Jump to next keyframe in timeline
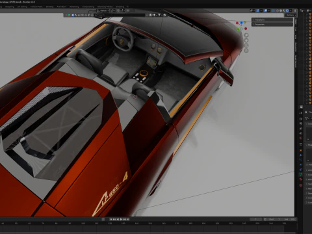The width and height of the screenshot is (312, 234). pos(124,219)
